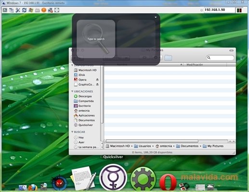249x192 pixels.
Task: Click the screen record icon in remote toolbar
Action: [50, 10]
